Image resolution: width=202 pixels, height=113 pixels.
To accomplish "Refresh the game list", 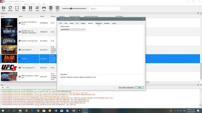I will coord(10,8).
